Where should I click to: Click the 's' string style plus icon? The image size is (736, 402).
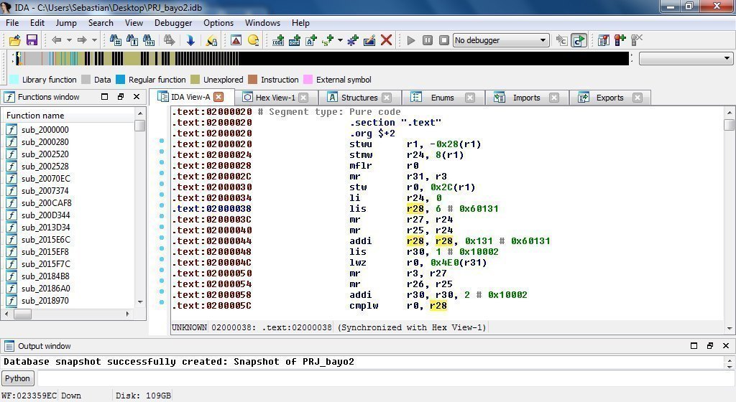pos(328,40)
